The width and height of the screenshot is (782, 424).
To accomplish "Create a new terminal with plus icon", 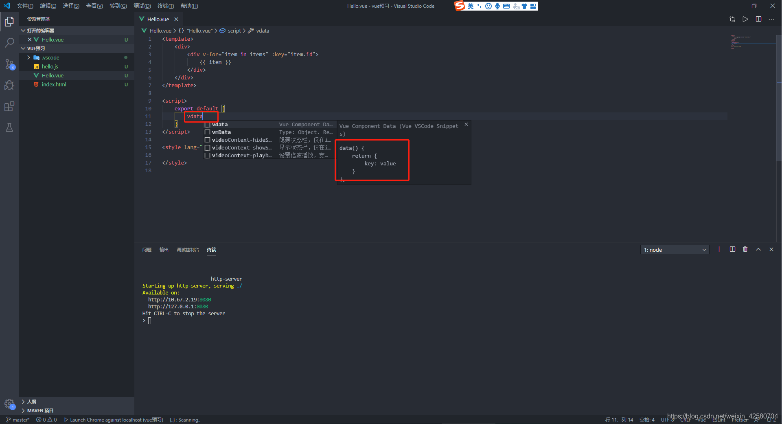I will coord(719,249).
